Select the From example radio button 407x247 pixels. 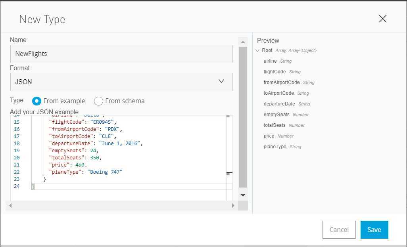[x=36, y=101]
